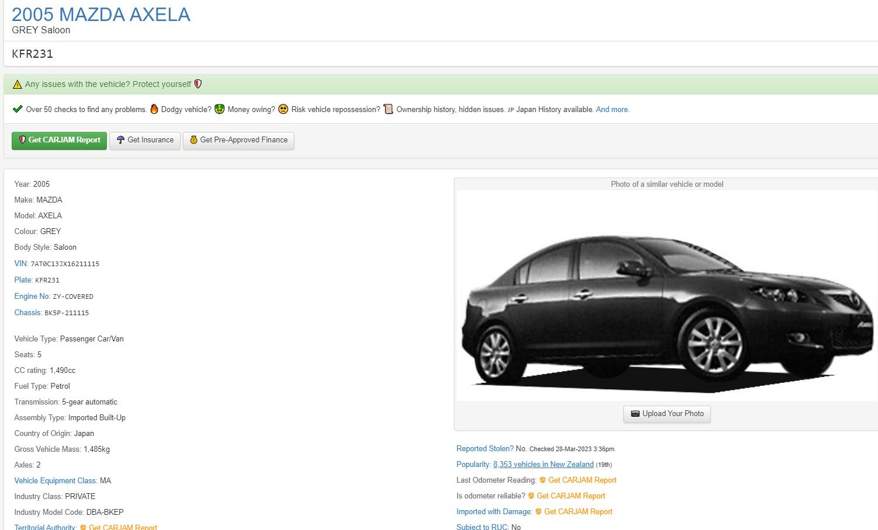Click the 'VIN:' label link

[x=21, y=264]
